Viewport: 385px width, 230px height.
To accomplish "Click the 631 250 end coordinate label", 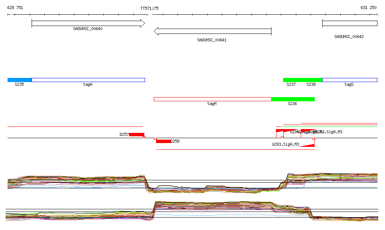I will (368, 8).
